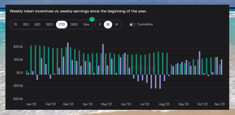Click the short first green bar before Jan '23
The image size is (235, 115).
[27, 72]
